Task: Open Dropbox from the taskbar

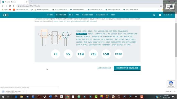Action: click(45, 97)
